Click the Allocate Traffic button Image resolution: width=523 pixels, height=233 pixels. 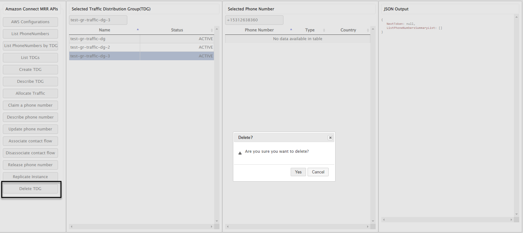click(x=30, y=93)
